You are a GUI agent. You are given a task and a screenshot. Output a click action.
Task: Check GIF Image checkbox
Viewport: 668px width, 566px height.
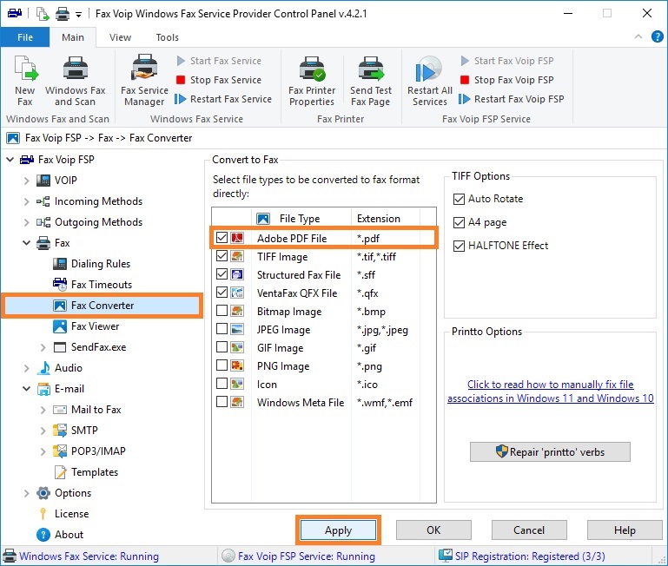tap(222, 347)
